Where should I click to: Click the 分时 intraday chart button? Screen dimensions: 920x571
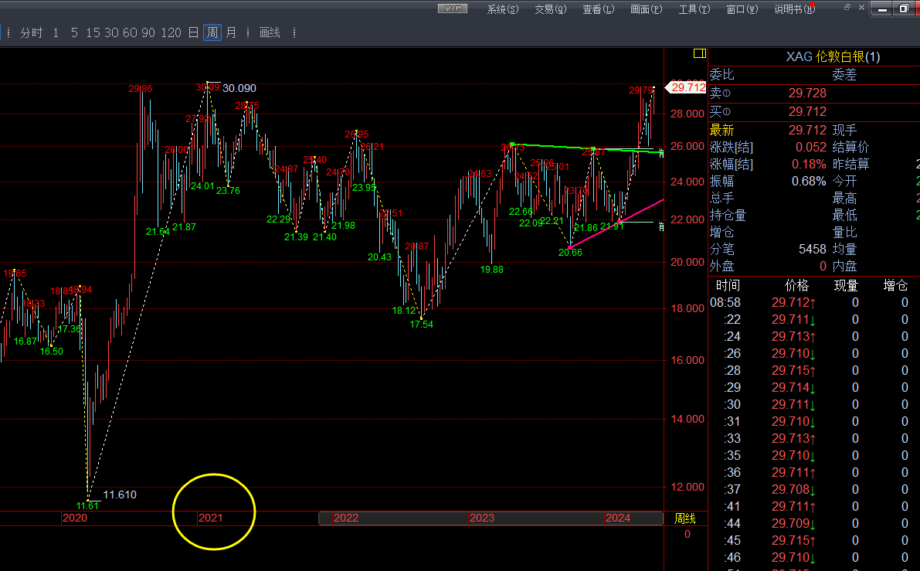[x=32, y=32]
